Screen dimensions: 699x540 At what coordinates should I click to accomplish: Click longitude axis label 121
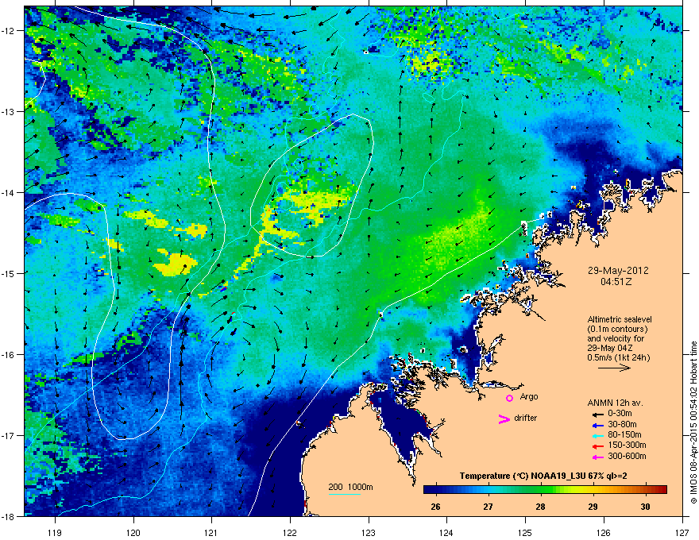211,533
